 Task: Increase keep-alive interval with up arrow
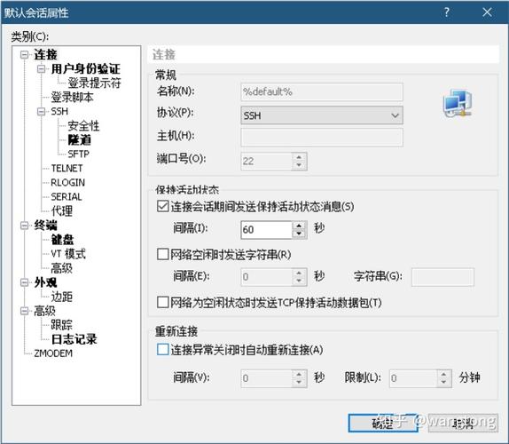pos(299,226)
